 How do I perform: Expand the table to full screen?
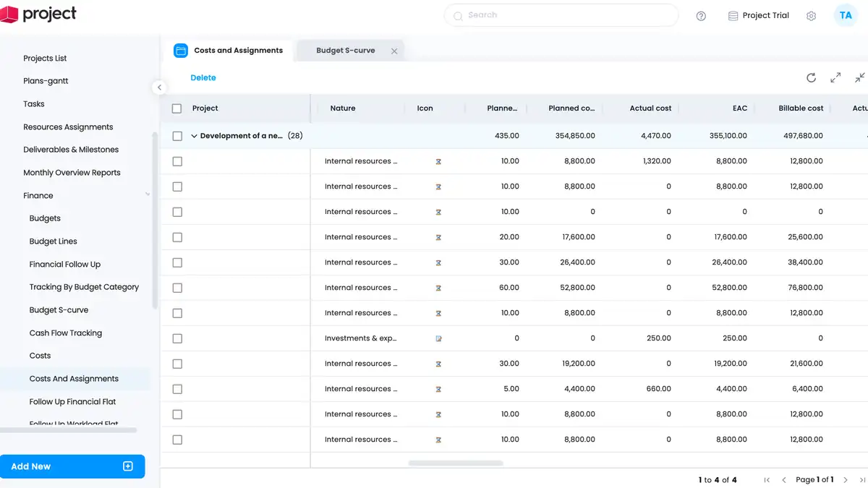[x=835, y=78]
